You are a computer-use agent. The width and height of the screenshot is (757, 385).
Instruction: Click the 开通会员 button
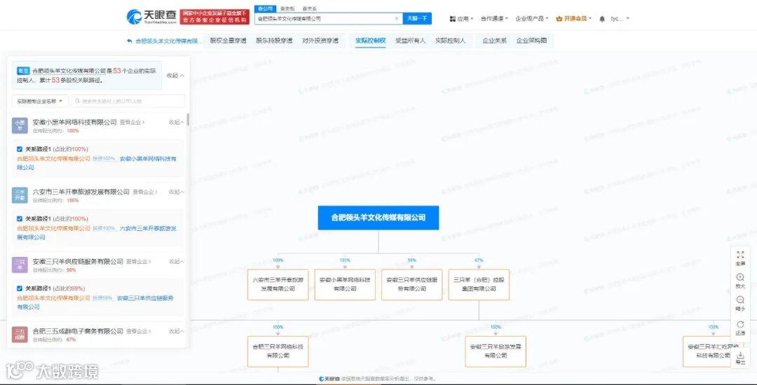[575, 19]
